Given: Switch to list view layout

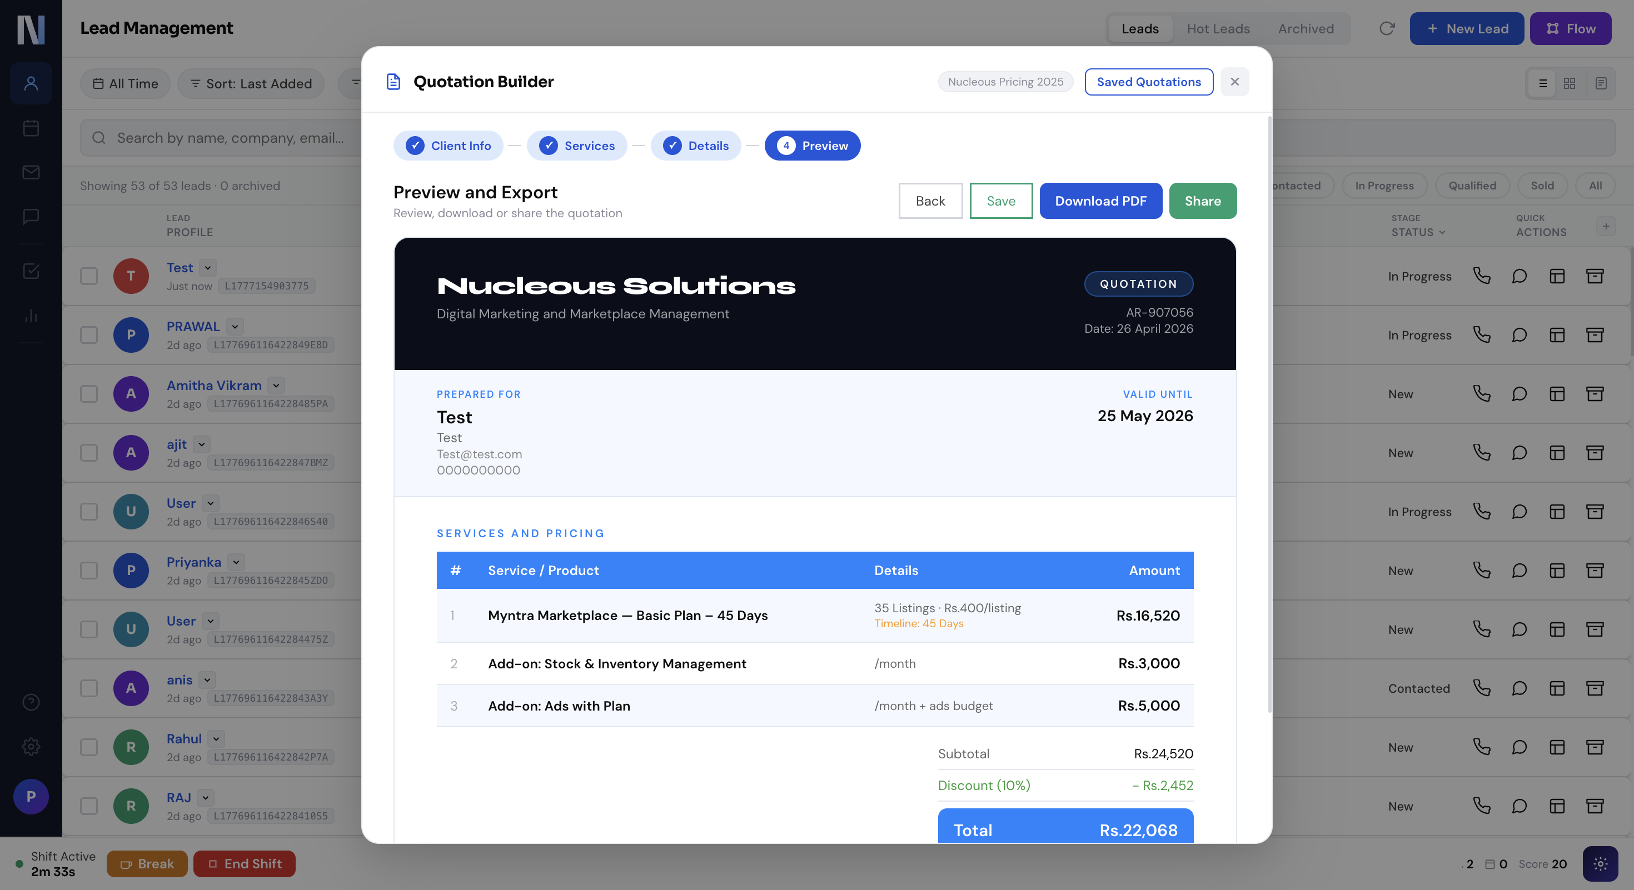Looking at the screenshot, I should tap(1543, 83).
